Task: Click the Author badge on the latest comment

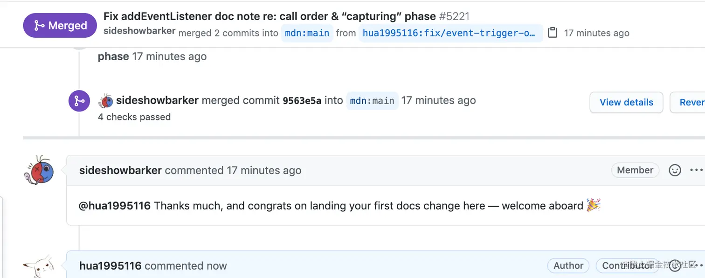Action: pos(568,266)
